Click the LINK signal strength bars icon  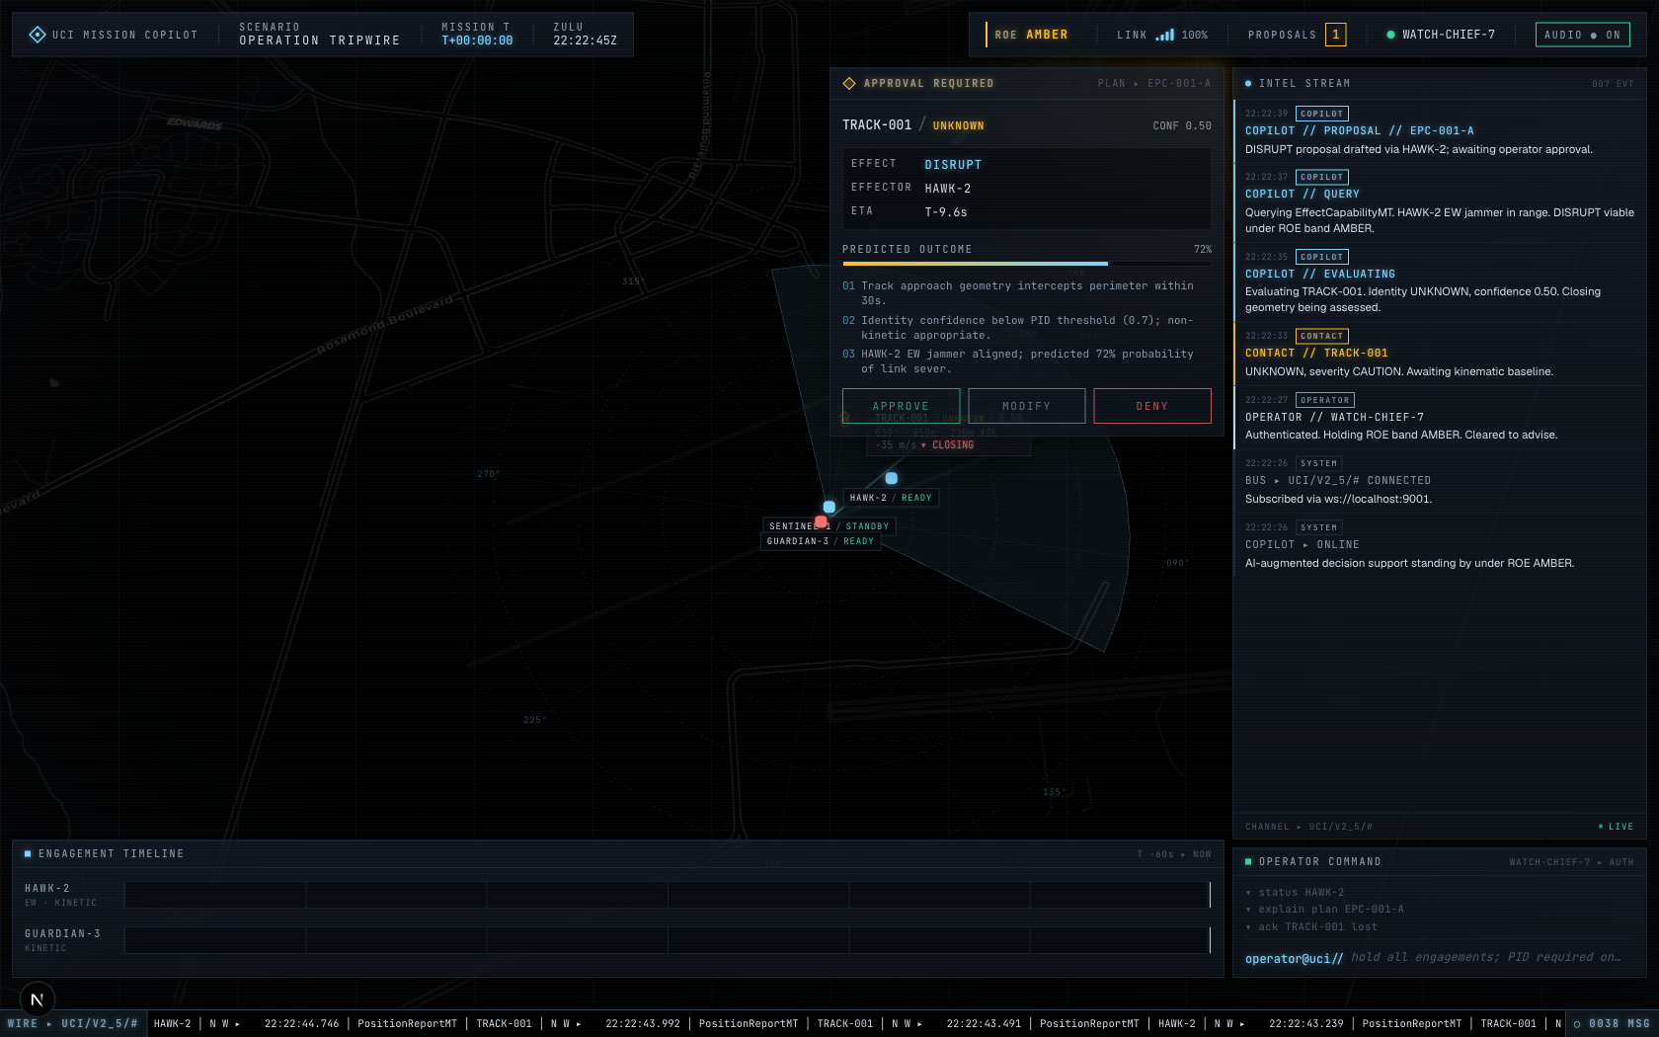[1165, 35]
